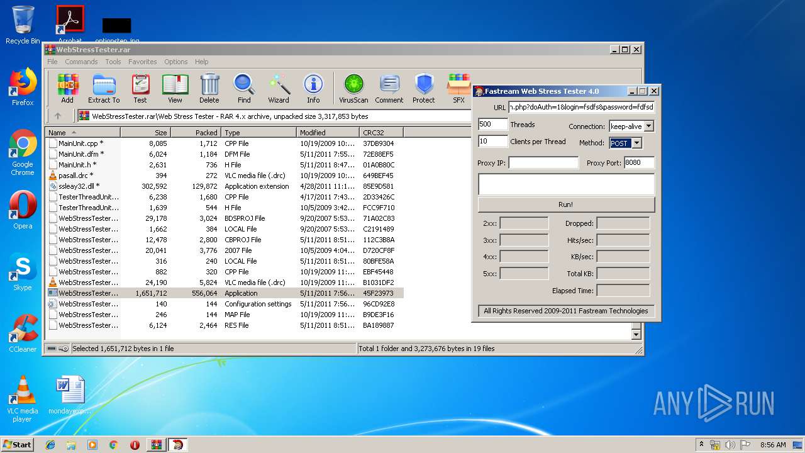The width and height of the screenshot is (805, 453).
Task: Run the VirusScan icon
Action: pyautogui.click(x=353, y=88)
